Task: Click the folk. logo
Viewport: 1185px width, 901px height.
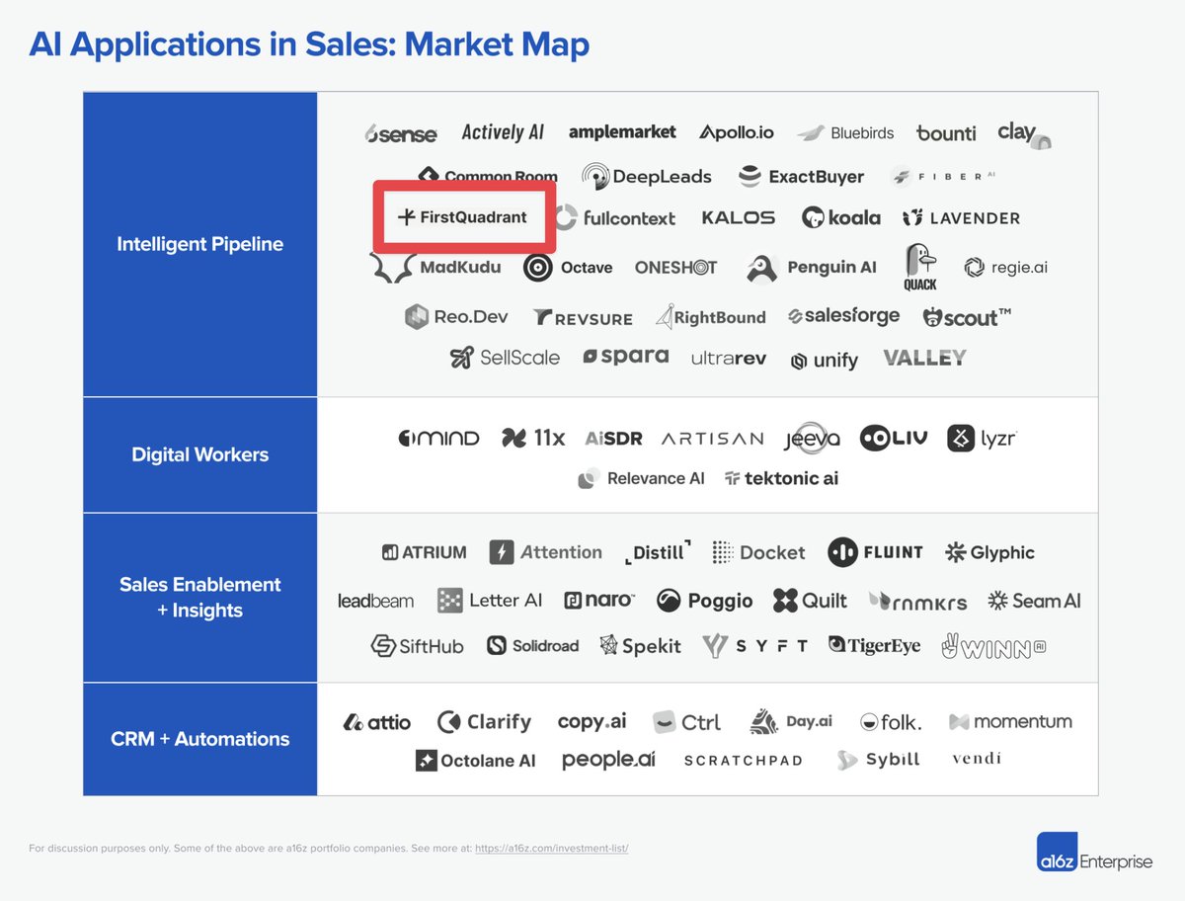Action: click(x=891, y=722)
